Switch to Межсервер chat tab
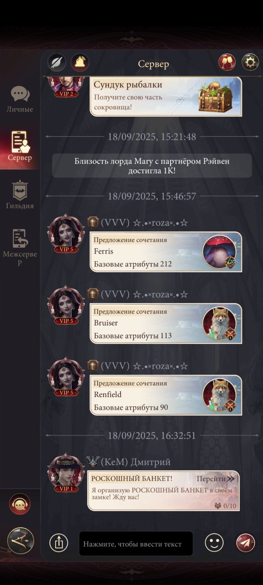The height and width of the screenshot is (585, 263). (x=20, y=247)
